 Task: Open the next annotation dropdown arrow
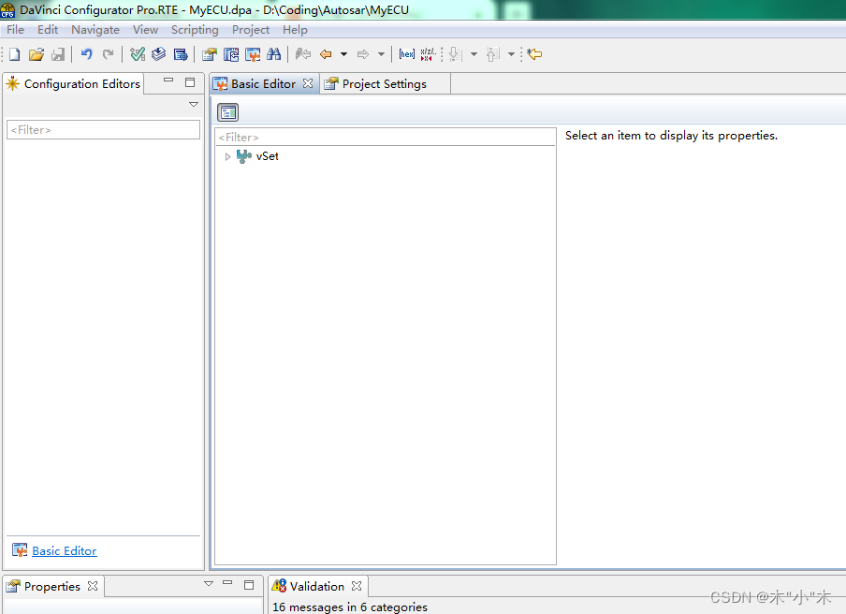click(x=474, y=54)
